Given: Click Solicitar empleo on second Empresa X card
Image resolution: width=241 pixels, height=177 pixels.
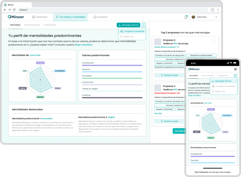Looking at the screenshot, I should [169, 121].
